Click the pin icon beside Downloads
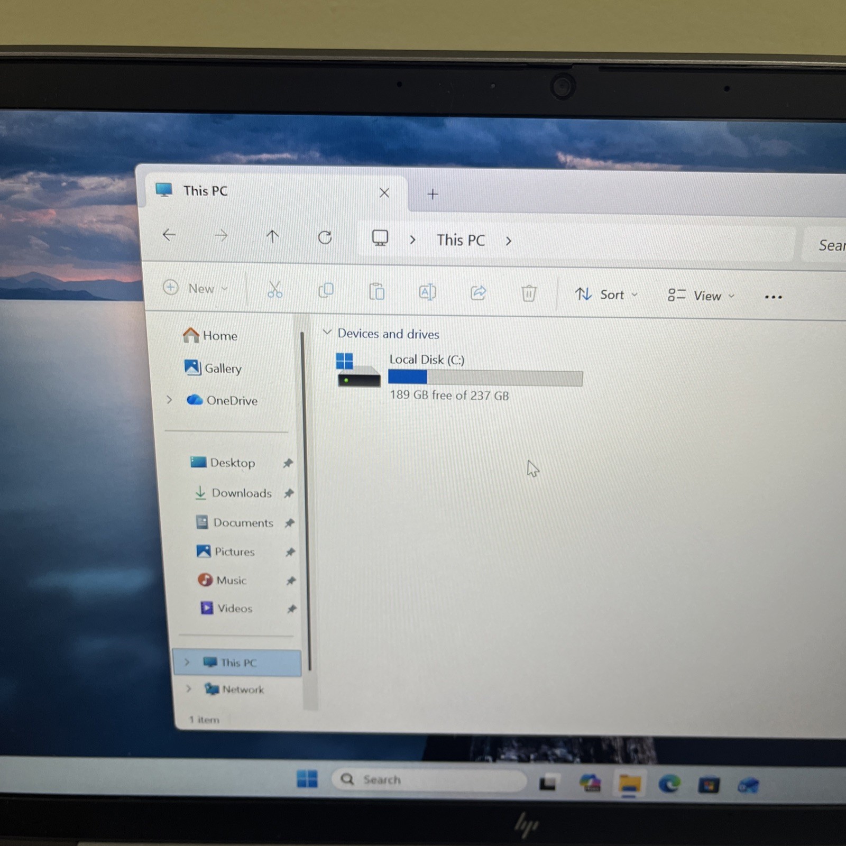The height and width of the screenshot is (846, 846). [x=289, y=493]
